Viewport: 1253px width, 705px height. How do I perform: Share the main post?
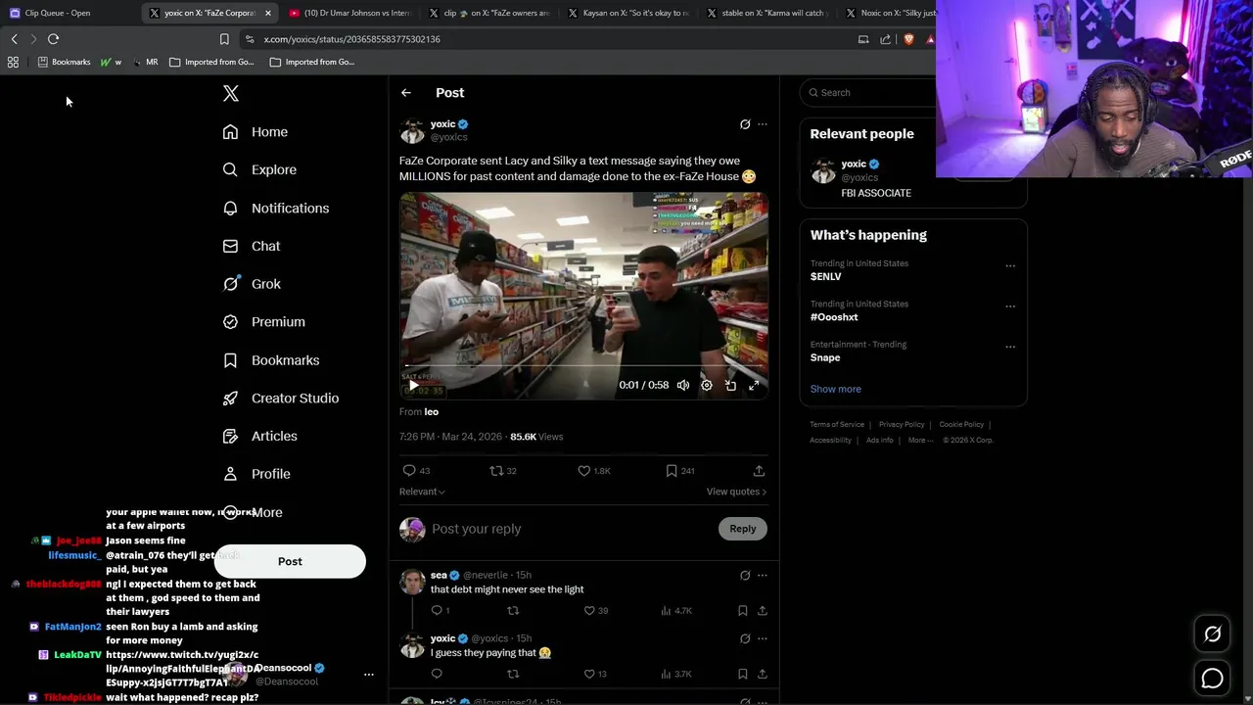click(x=759, y=471)
